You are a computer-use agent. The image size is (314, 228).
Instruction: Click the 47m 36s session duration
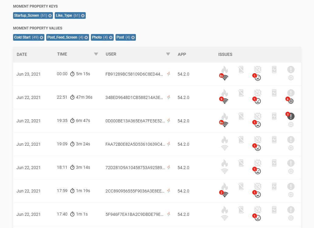[84, 97]
